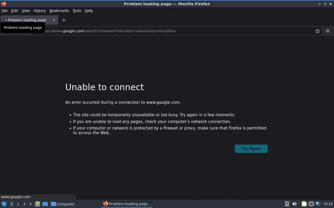Click the 19:20 clock in the panel

click(328, 204)
